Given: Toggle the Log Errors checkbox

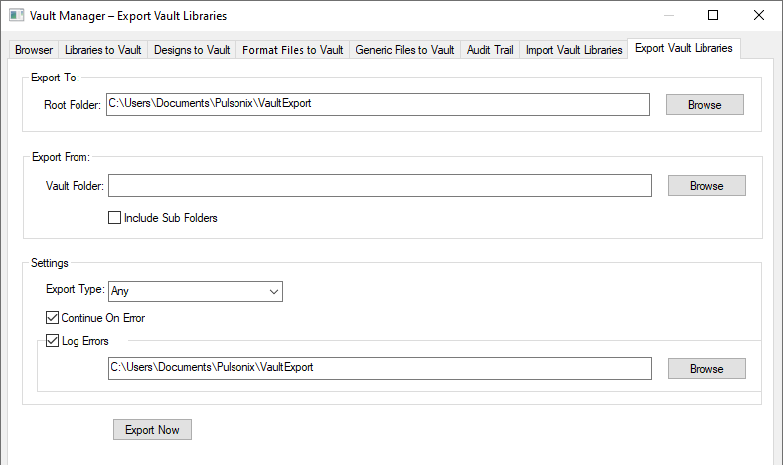Looking at the screenshot, I should [x=52, y=341].
